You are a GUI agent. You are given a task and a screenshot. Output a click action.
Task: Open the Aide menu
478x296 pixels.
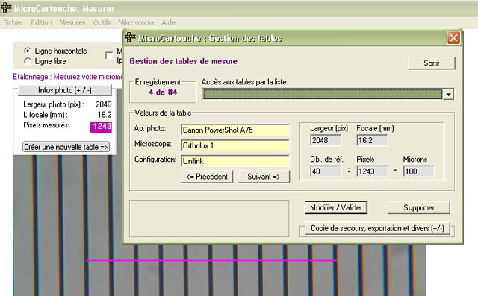[x=168, y=22]
